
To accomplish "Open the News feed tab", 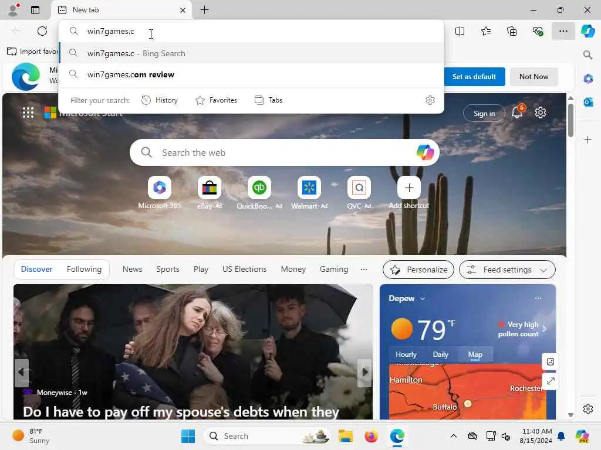I will [132, 270].
